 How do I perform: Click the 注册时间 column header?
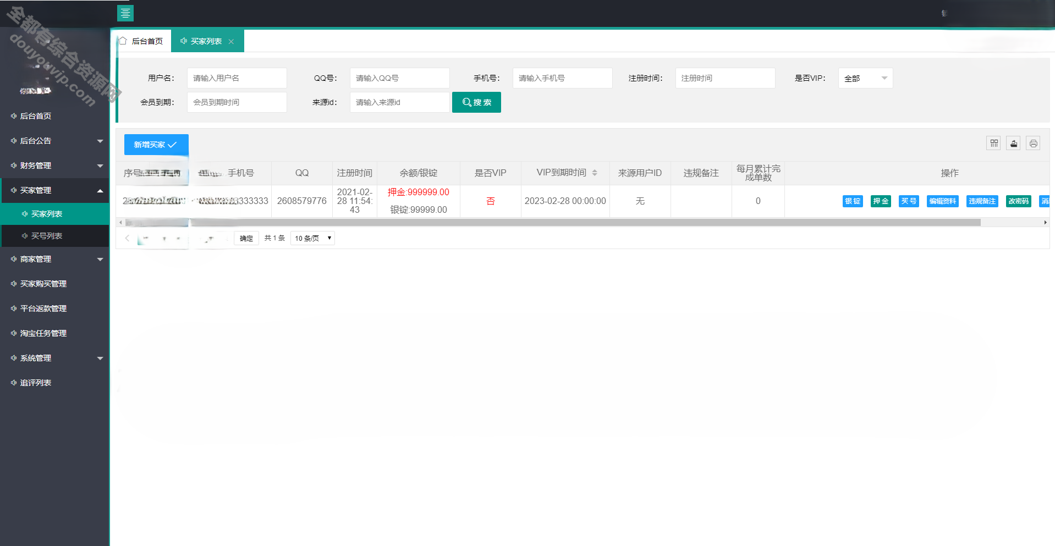[355, 173]
